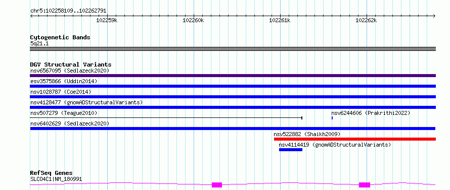The image size is (450, 190).
Task: Click the nsv4128477 (gnomADStructuralVariants) label
Action: pos(86,102)
